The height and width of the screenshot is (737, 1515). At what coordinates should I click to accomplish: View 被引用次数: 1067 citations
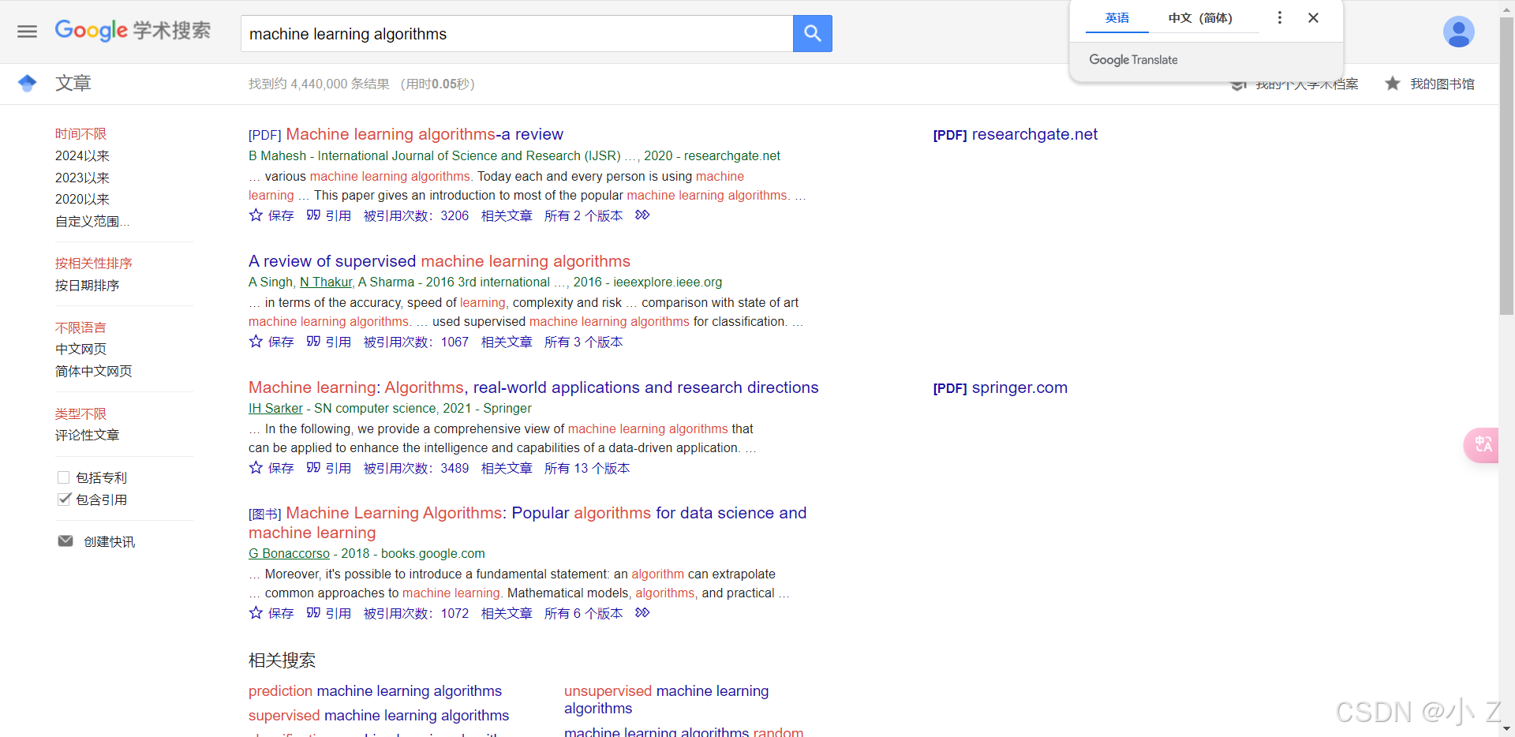(416, 342)
